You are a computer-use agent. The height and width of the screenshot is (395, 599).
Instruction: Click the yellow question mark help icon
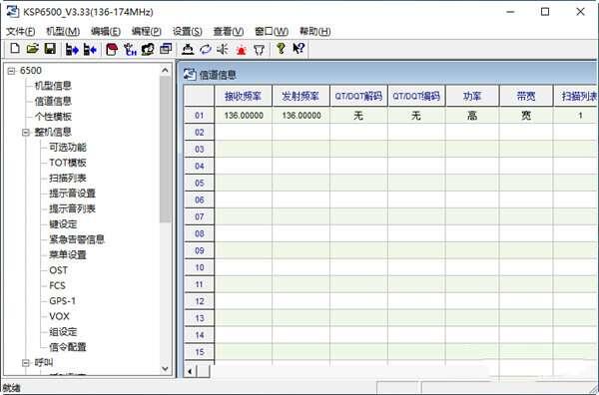click(x=281, y=49)
